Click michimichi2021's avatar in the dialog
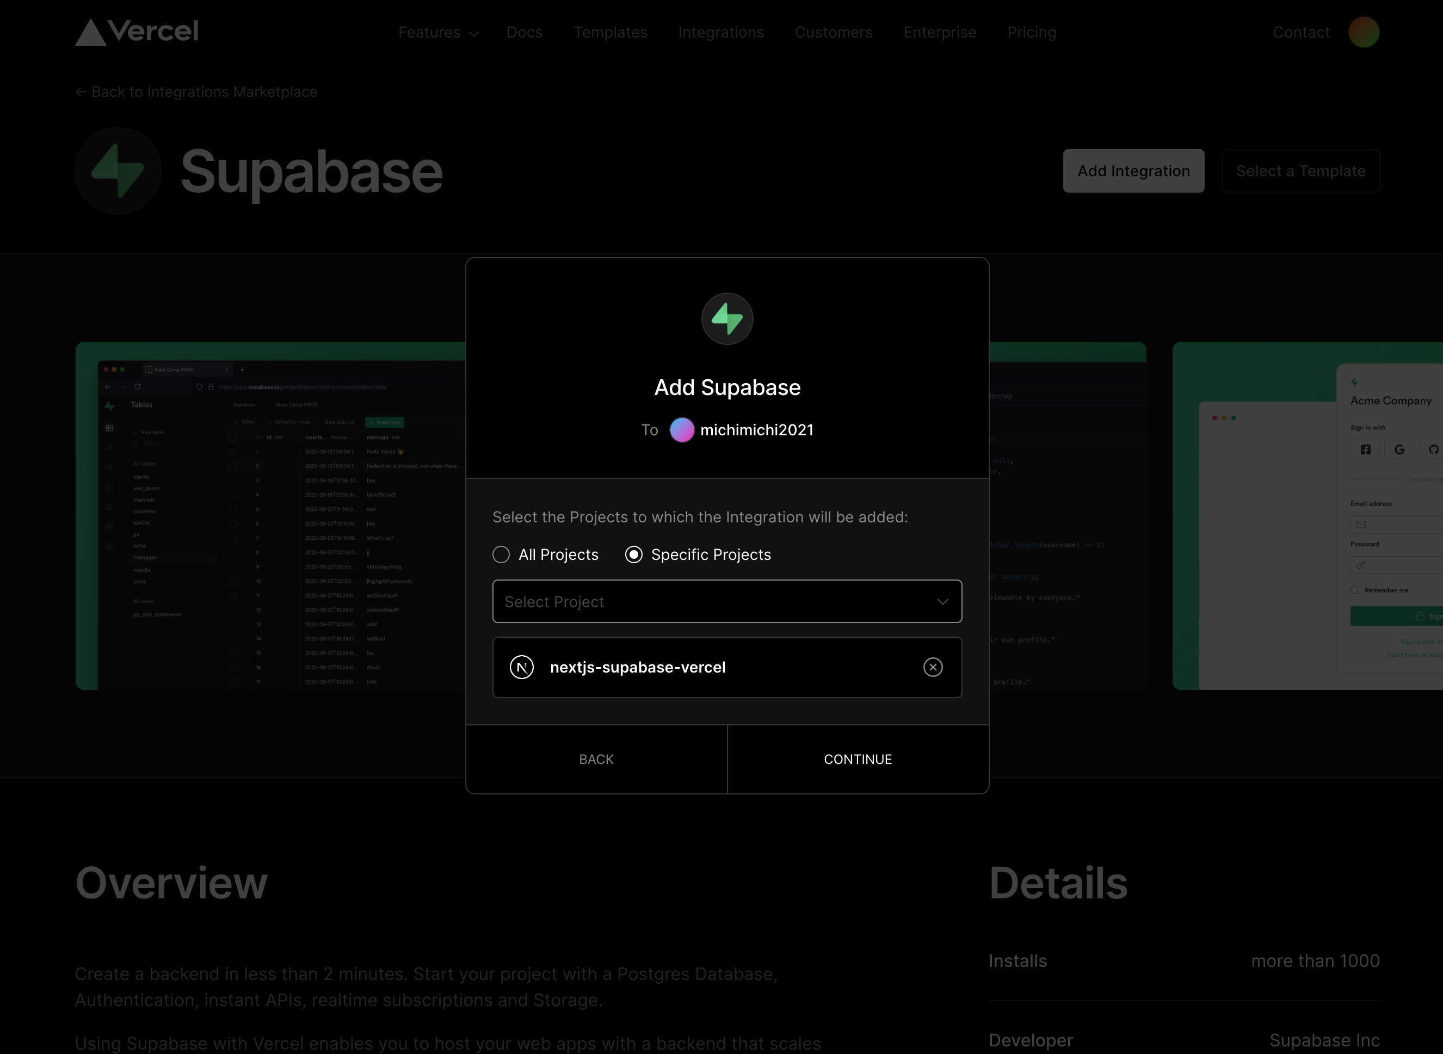1443x1054 pixels. (681, 429)
